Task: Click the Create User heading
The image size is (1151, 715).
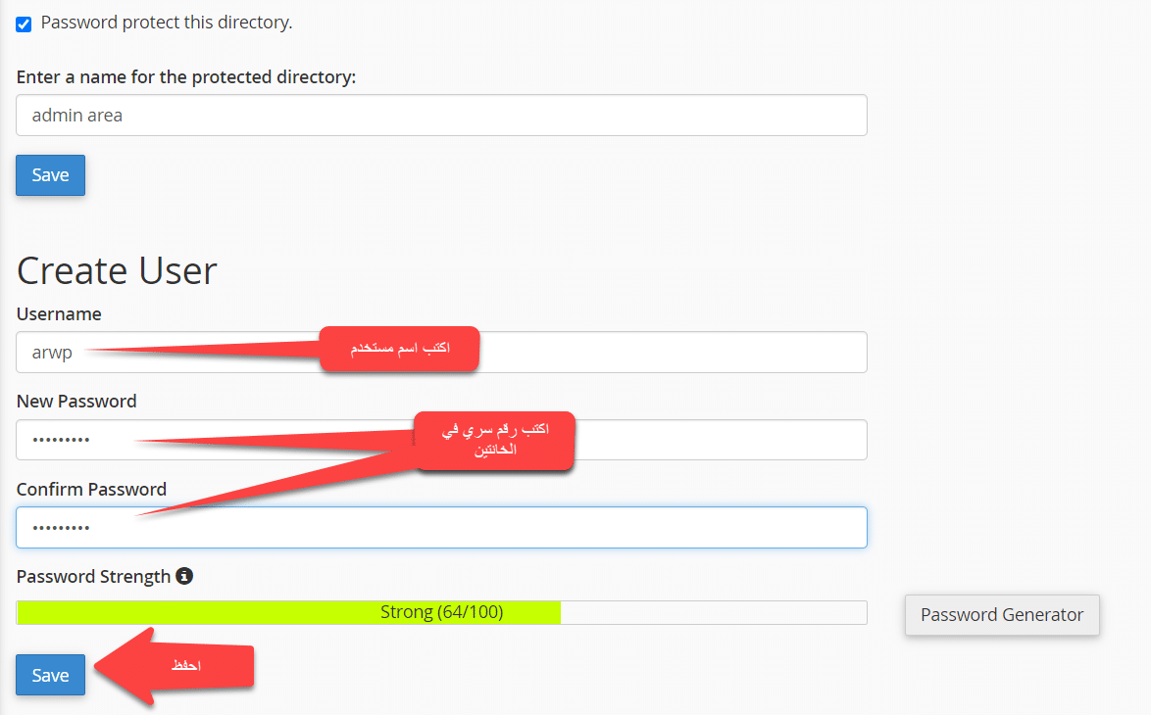Action: coord(117,270)
